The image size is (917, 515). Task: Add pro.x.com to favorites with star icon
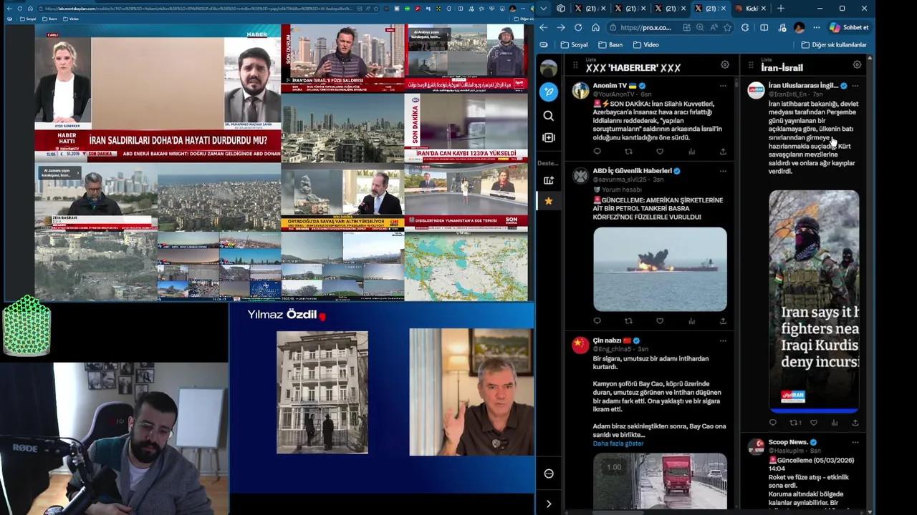pyautogui.click(x=727, y=27)
